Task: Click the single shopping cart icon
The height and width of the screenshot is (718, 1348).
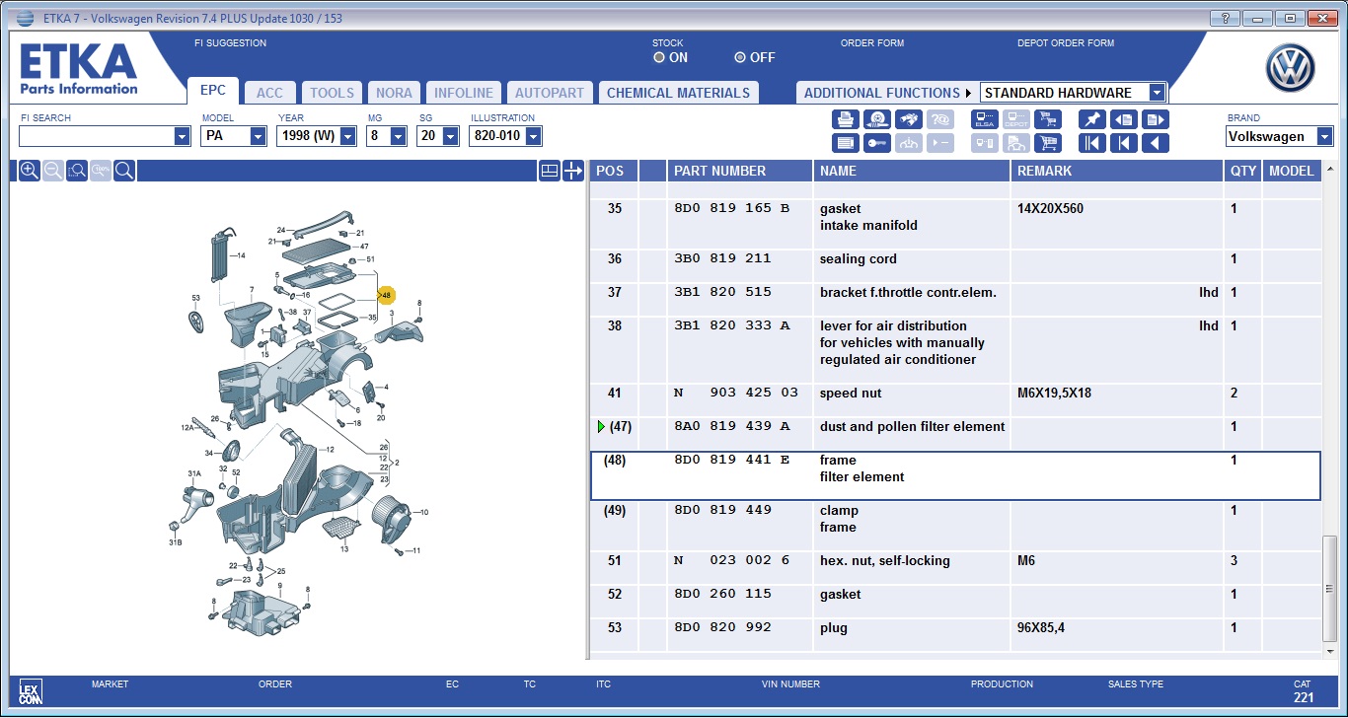Action: [1047, 143]
